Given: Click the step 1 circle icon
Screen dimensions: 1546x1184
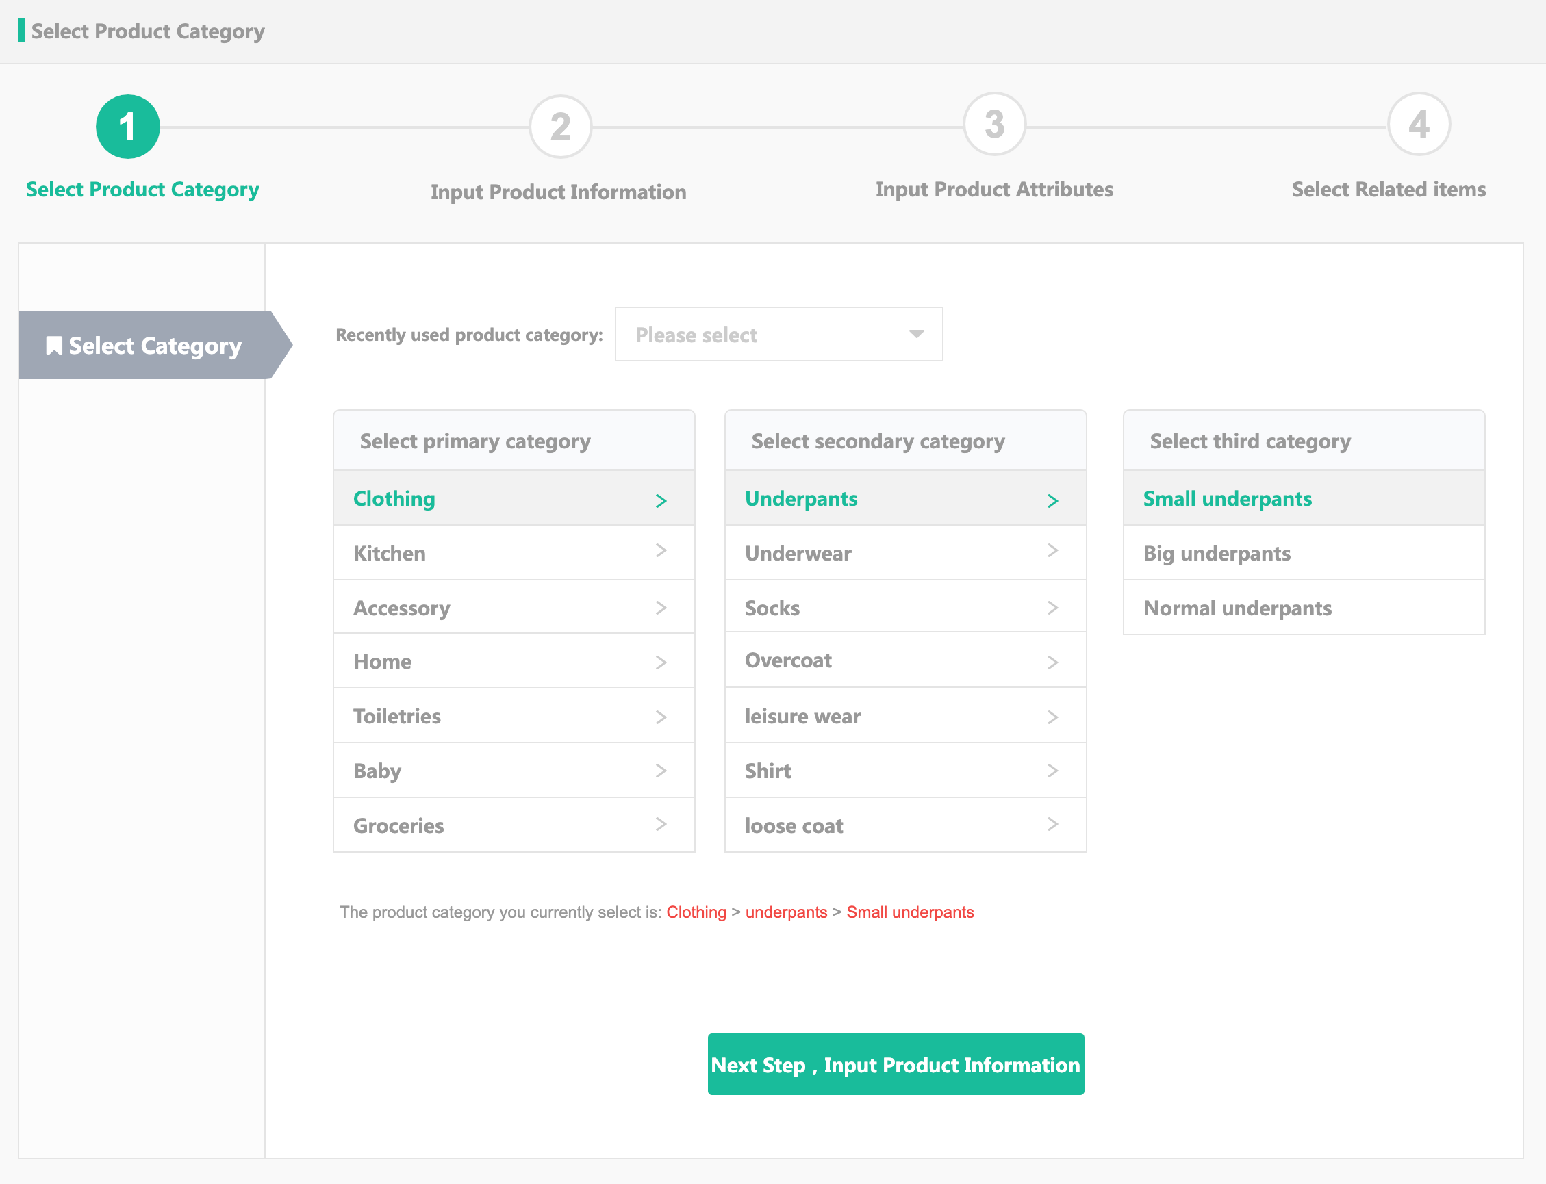Looking at the screenshot, I should [x=127, y=127].
